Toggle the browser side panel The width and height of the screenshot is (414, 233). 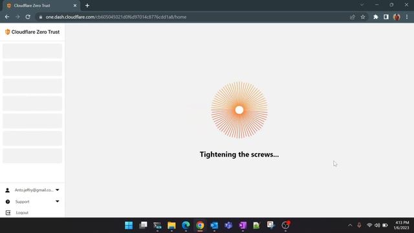[x=386, y=17]
